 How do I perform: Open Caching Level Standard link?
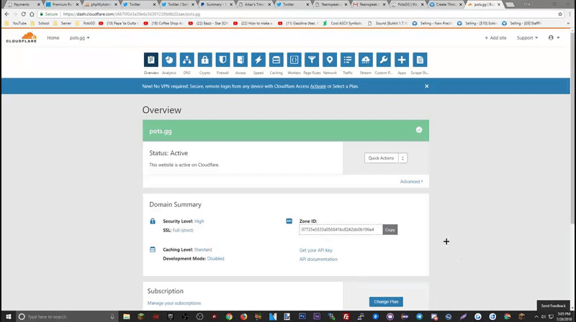pos(203,249)
